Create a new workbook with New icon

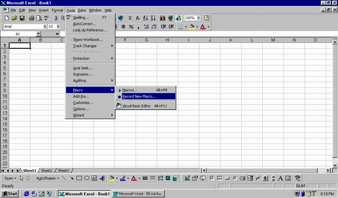tap(7, 18)
